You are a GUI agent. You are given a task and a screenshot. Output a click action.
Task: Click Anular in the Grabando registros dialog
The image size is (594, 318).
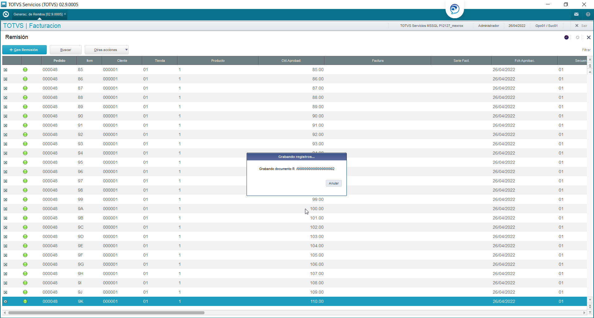(334, 183)
